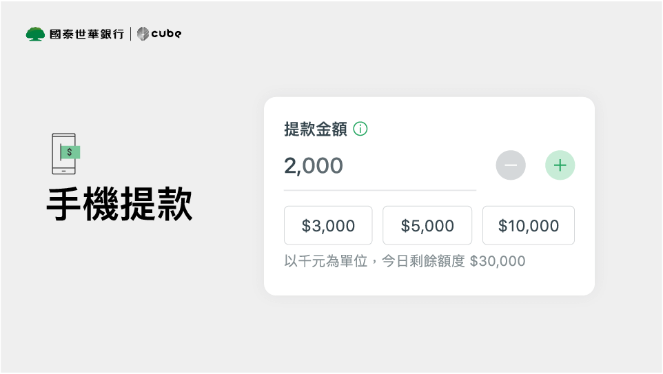The width and height of the screenshot is (663, 374).
Task: Click the "cube" wordmark text
Action: [167, 34]
